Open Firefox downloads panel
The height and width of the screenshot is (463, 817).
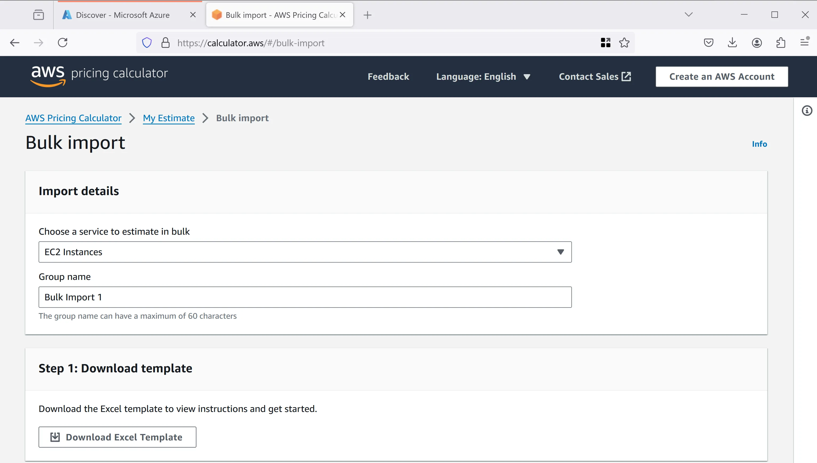[732, 43]
